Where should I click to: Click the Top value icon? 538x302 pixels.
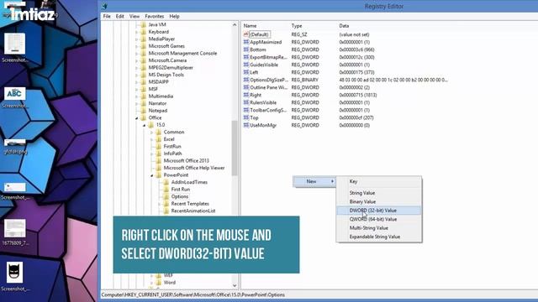pos(246,117)
